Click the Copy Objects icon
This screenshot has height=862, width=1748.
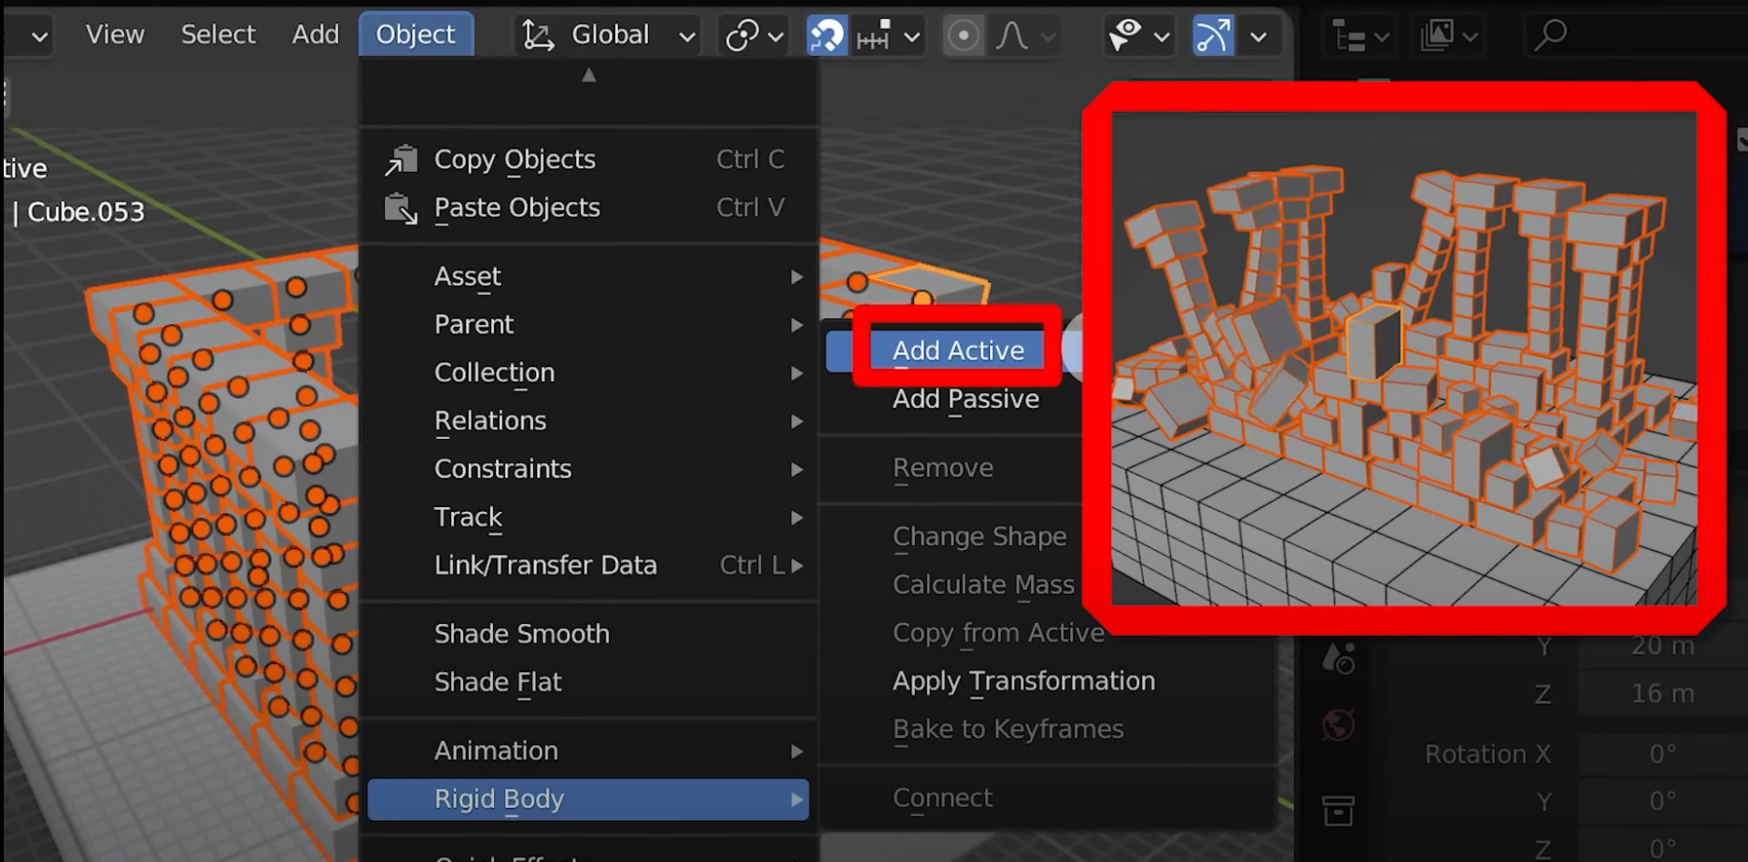tap(401, 160)
